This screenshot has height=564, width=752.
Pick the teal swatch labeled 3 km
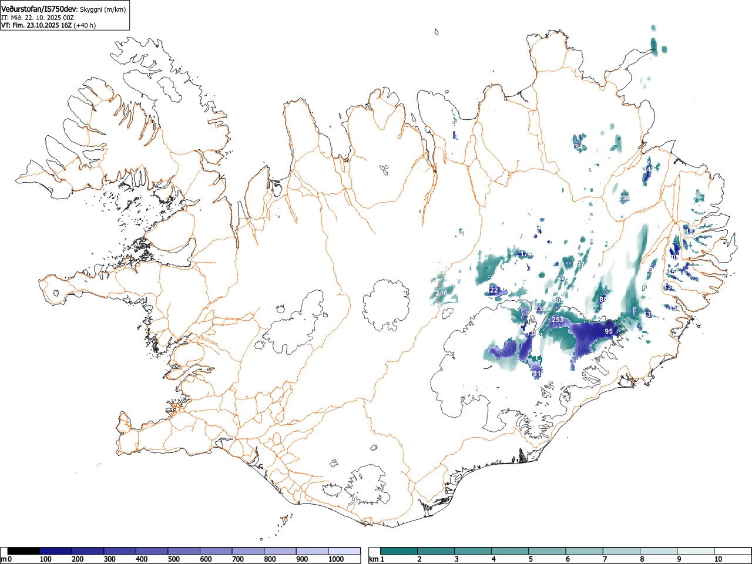click(474, 551)
